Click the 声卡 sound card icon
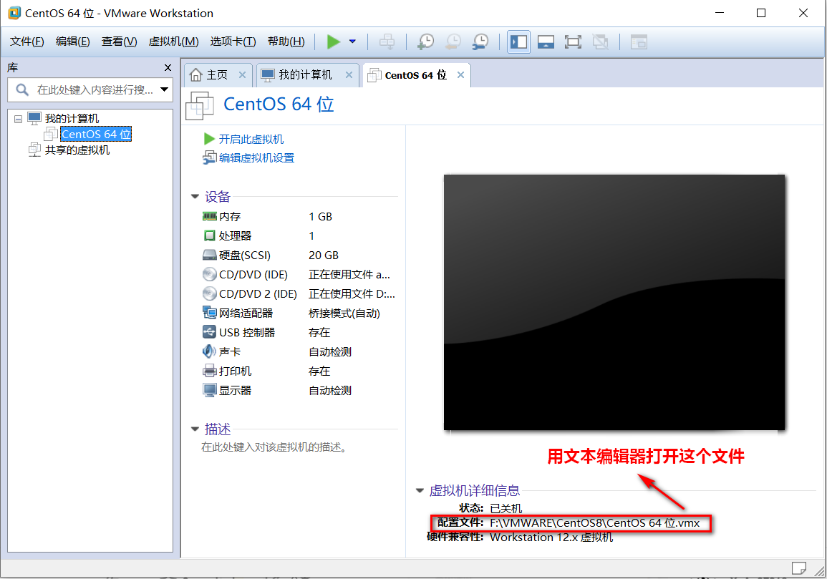Screen dimensions: 827x579 [x=209, y=351]
